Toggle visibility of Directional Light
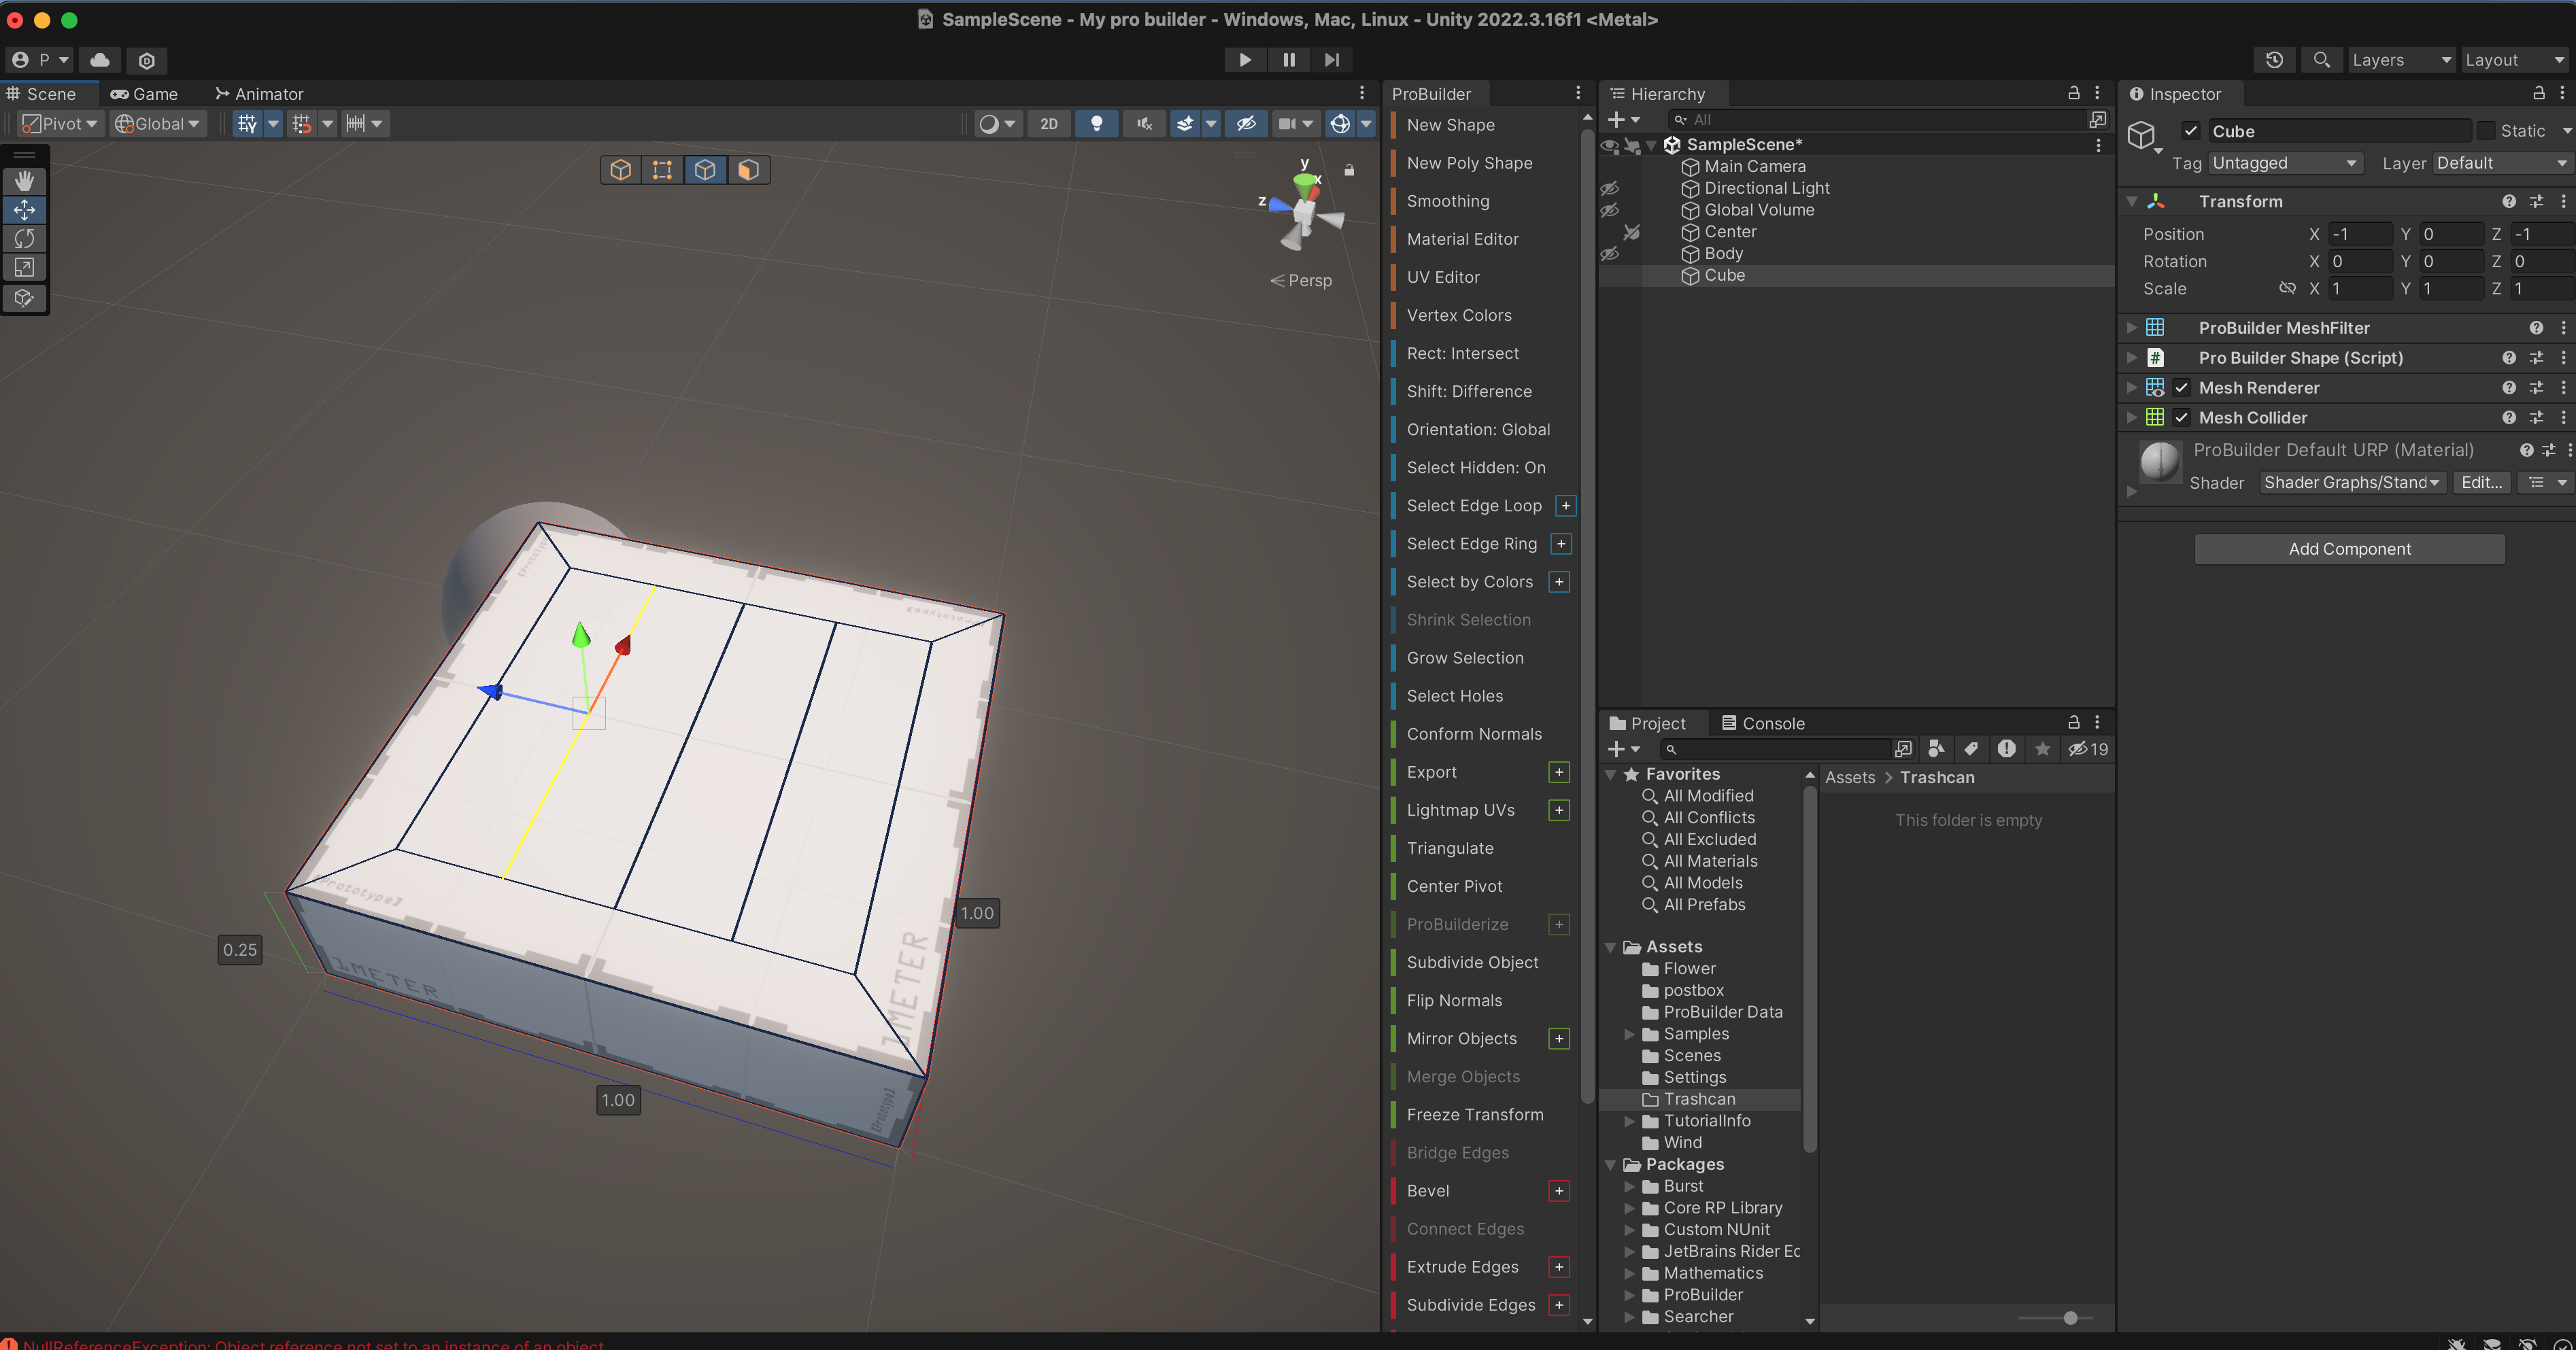This screenshot has height=1350, width=2576. pos(1609,188)
